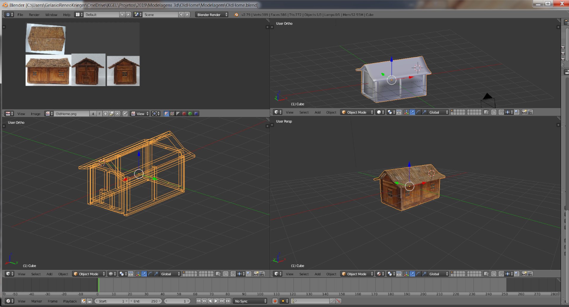
Task: Toggle the fake user F button for OldHome.png
Action: coord(100,114)
